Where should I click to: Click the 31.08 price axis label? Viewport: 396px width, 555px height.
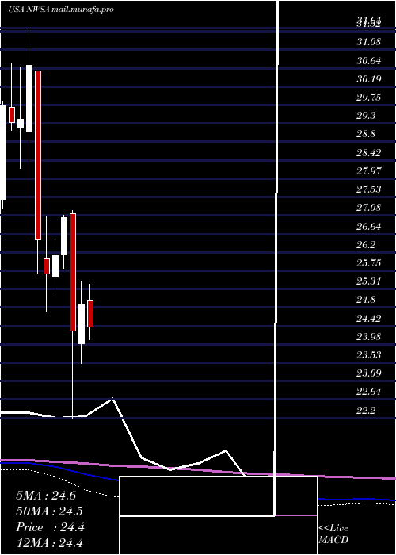369,42
